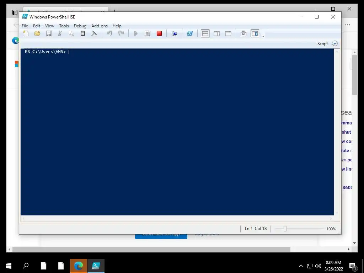Open the View menu
Viewport: 364px width, 273px height.
tap(49, 26)
